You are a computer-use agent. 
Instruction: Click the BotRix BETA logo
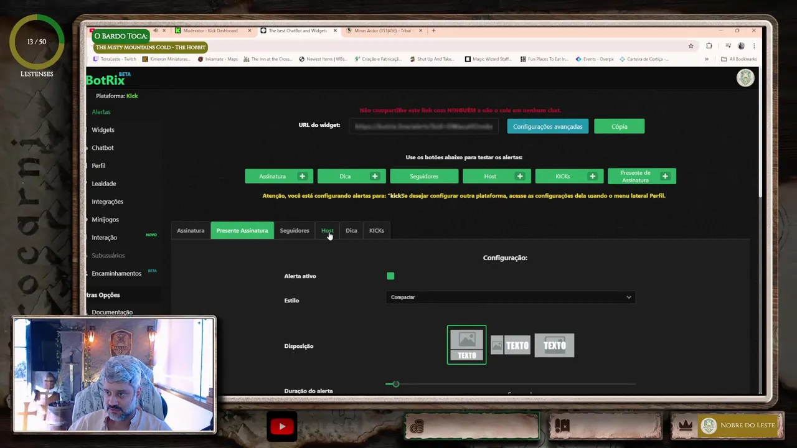click(x=108, y=79)
